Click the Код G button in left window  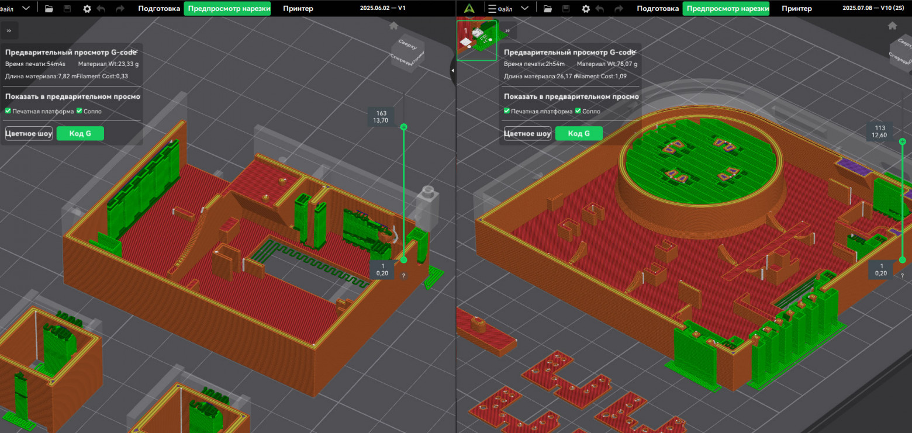pyautogui.click(x=80, y=133)
